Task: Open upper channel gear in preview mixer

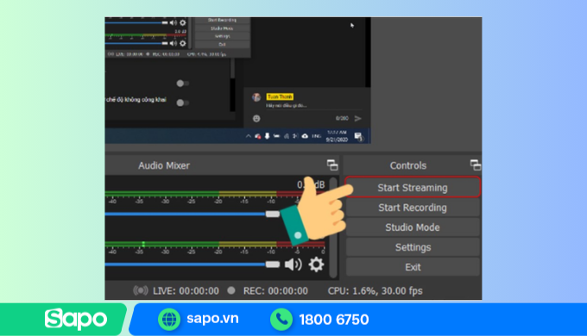Action: 183,22
